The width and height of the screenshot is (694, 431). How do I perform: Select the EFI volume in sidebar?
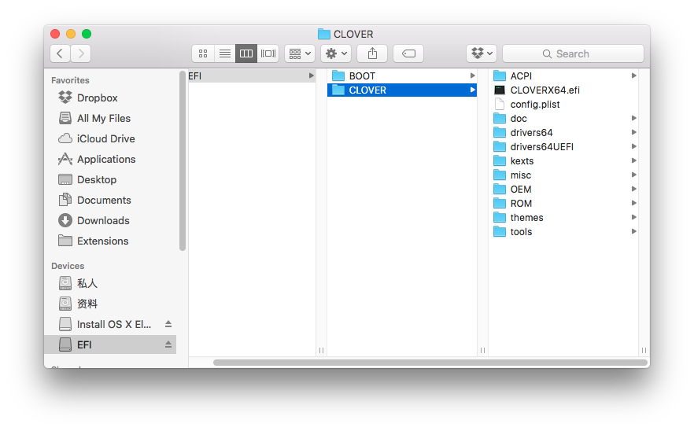(x=110, y=344)
